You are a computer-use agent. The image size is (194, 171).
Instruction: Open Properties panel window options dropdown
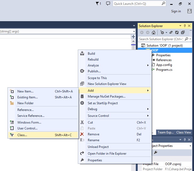point(180,140)
